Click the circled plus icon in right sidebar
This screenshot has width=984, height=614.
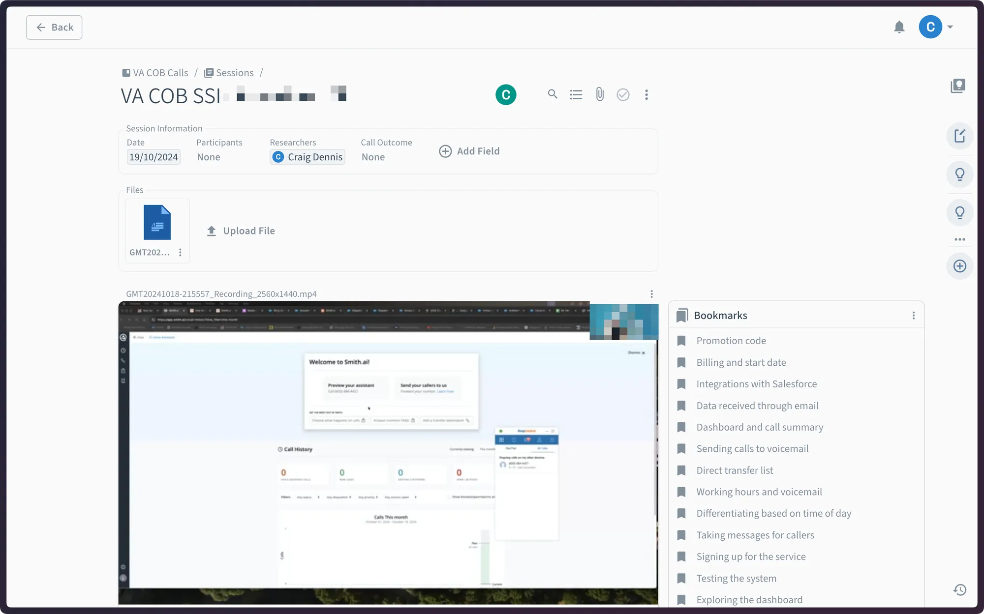[959, 266]
